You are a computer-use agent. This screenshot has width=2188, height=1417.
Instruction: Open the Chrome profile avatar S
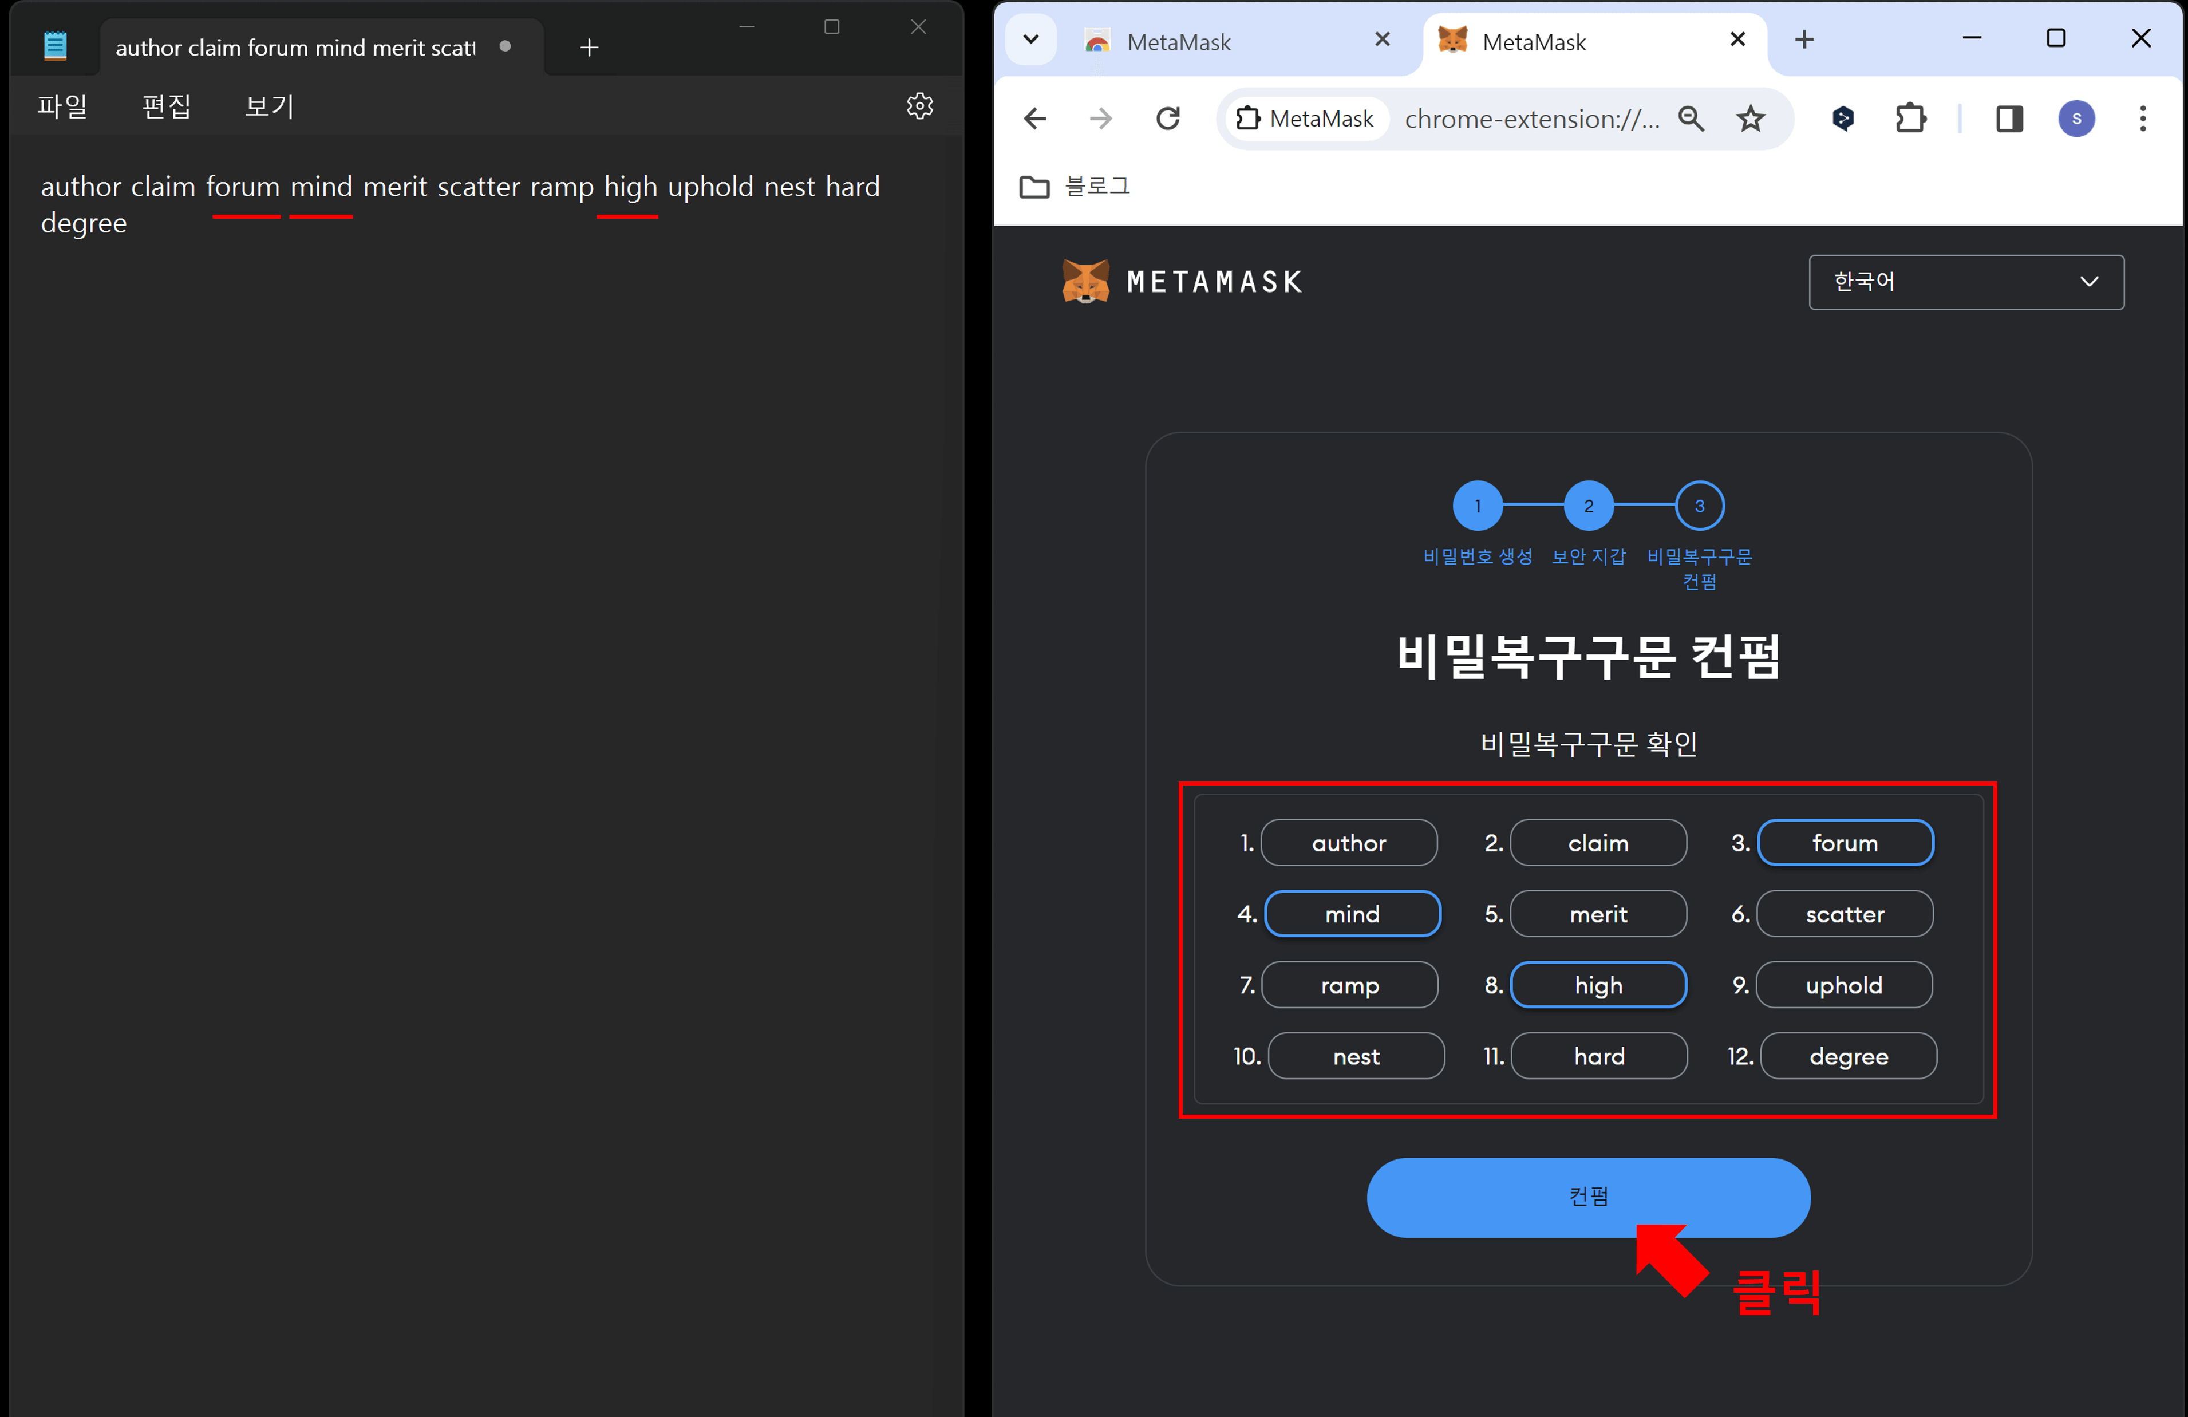click(x=2076, y=119)
